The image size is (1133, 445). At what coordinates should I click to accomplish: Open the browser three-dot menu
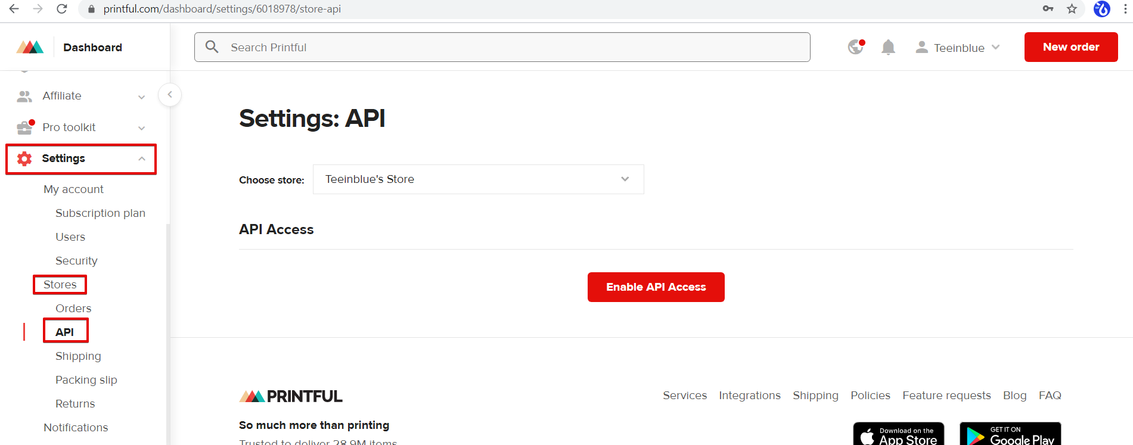click(1125, 9)
